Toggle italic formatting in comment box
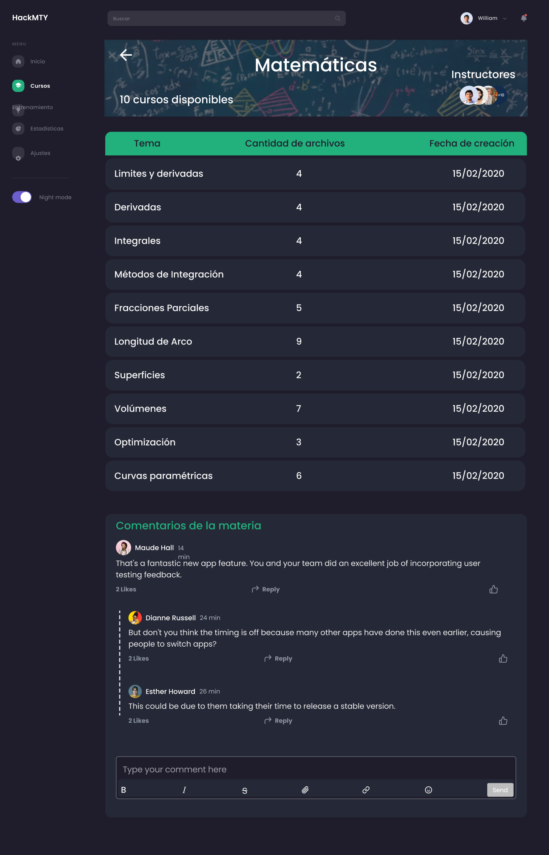 click(184, 790)
